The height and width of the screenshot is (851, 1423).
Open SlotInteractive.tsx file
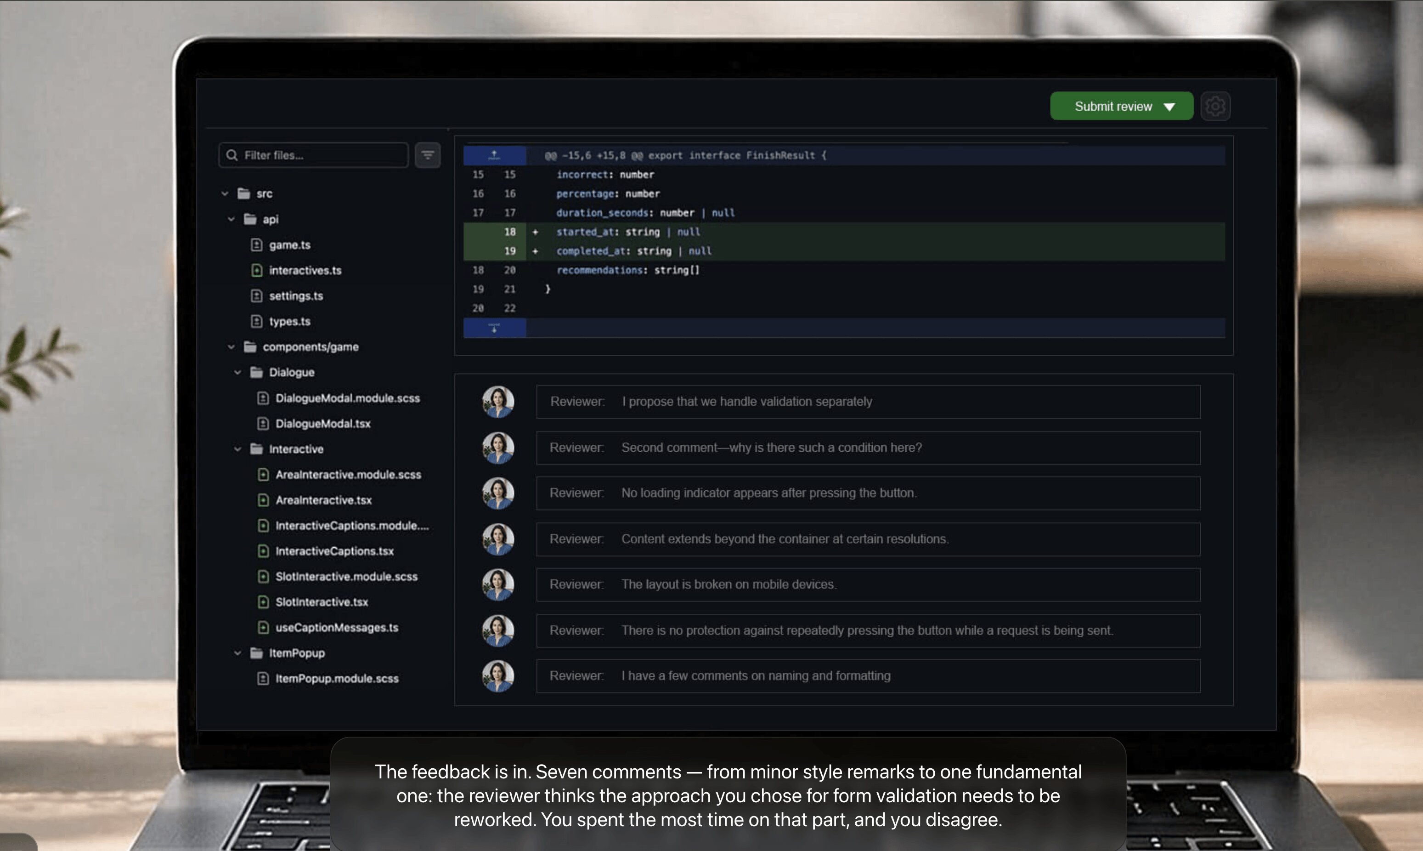tap(313, 602)
